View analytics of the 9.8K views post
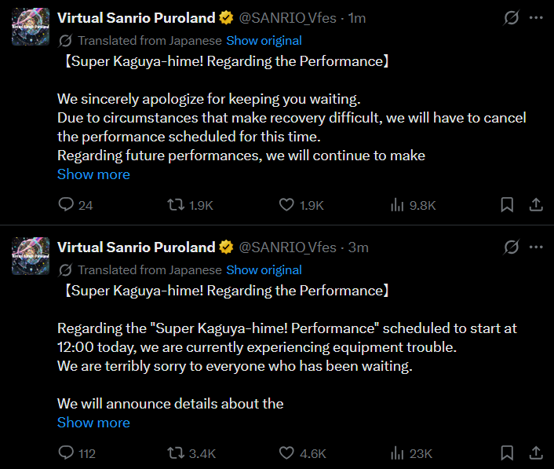This screenshot has height=469, width=554. pos(397,205)
